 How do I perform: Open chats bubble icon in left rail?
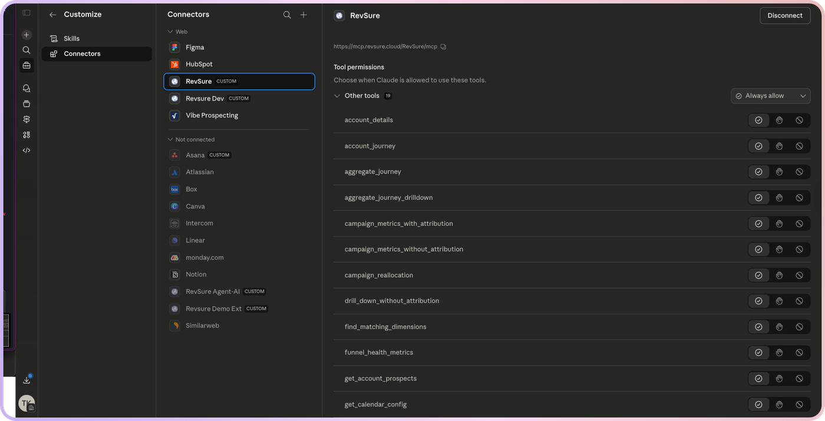27,88
